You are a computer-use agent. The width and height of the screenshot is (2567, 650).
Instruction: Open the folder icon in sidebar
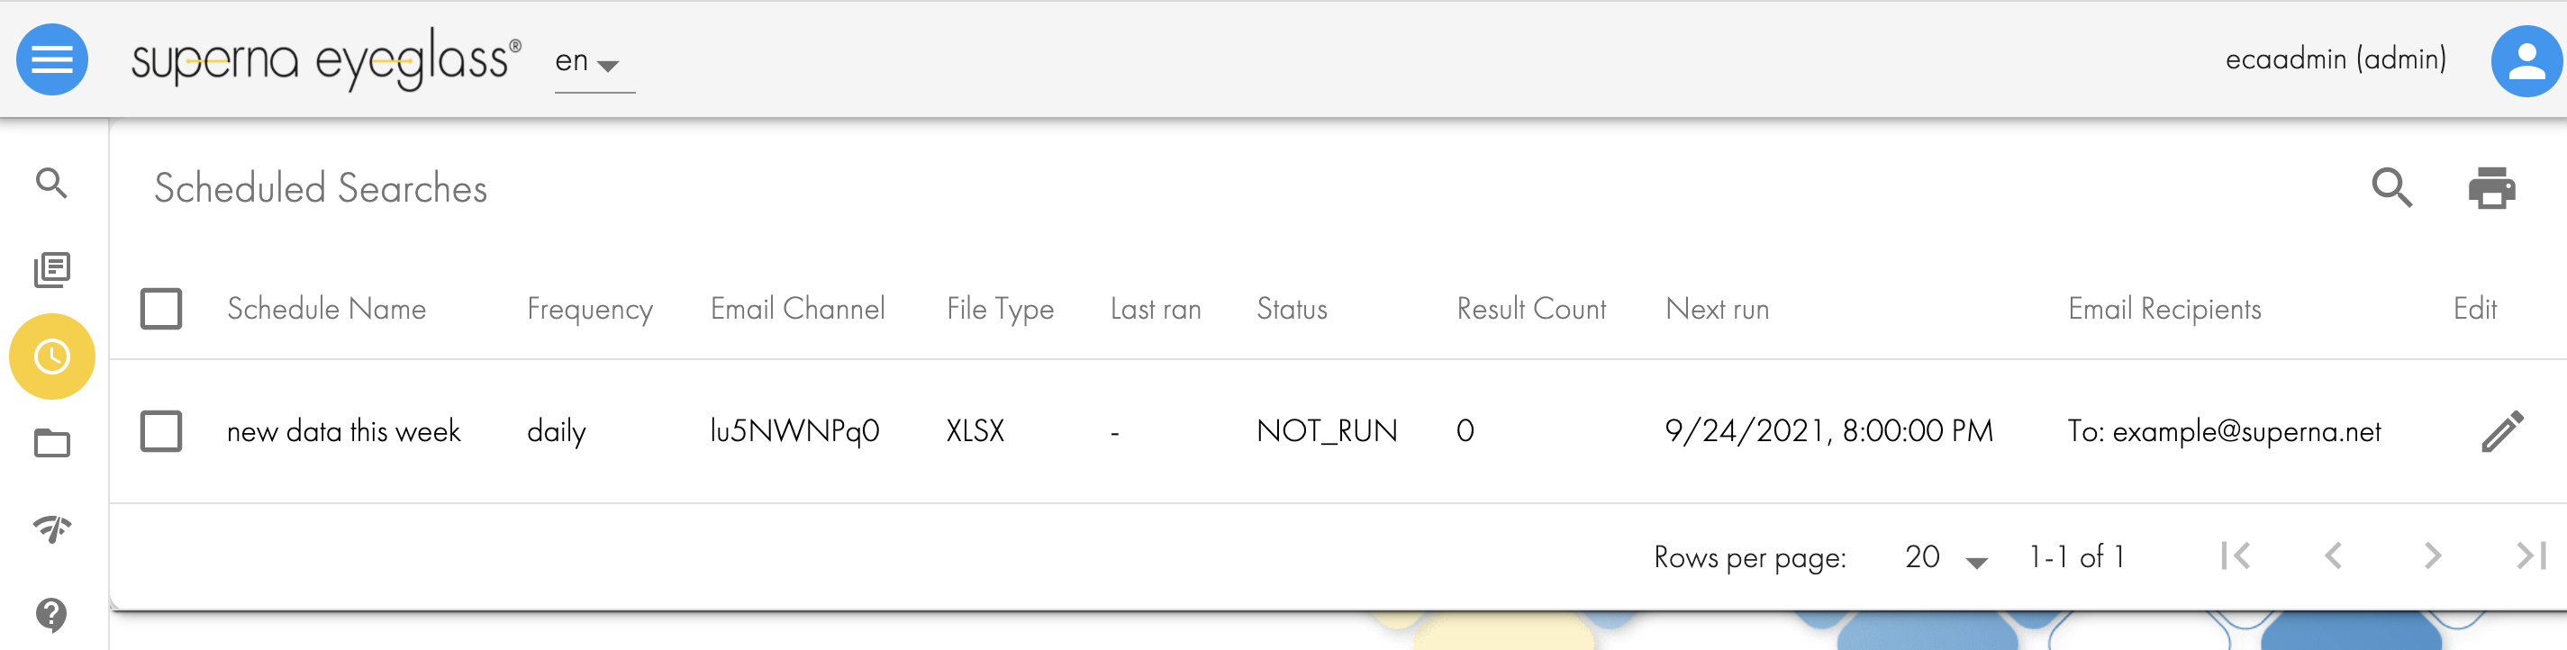point(52,443)
